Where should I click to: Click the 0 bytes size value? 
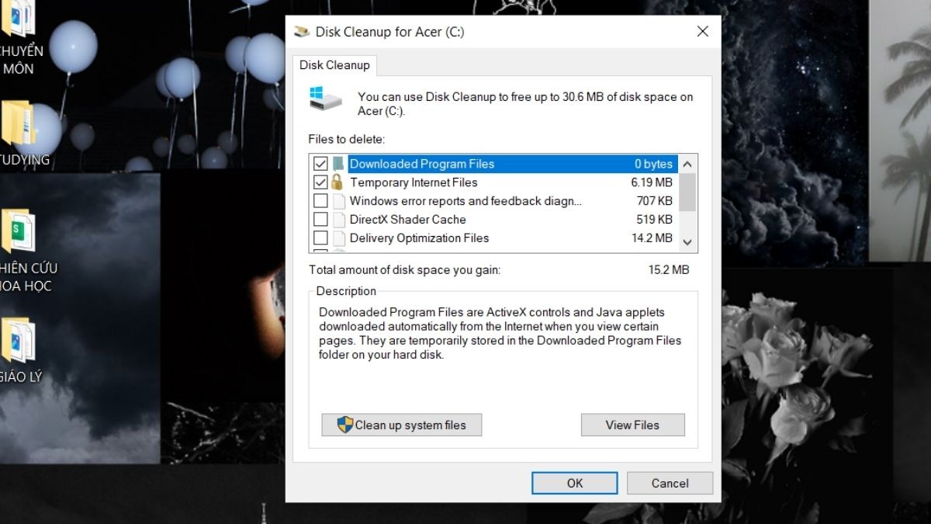pos(654,164)
